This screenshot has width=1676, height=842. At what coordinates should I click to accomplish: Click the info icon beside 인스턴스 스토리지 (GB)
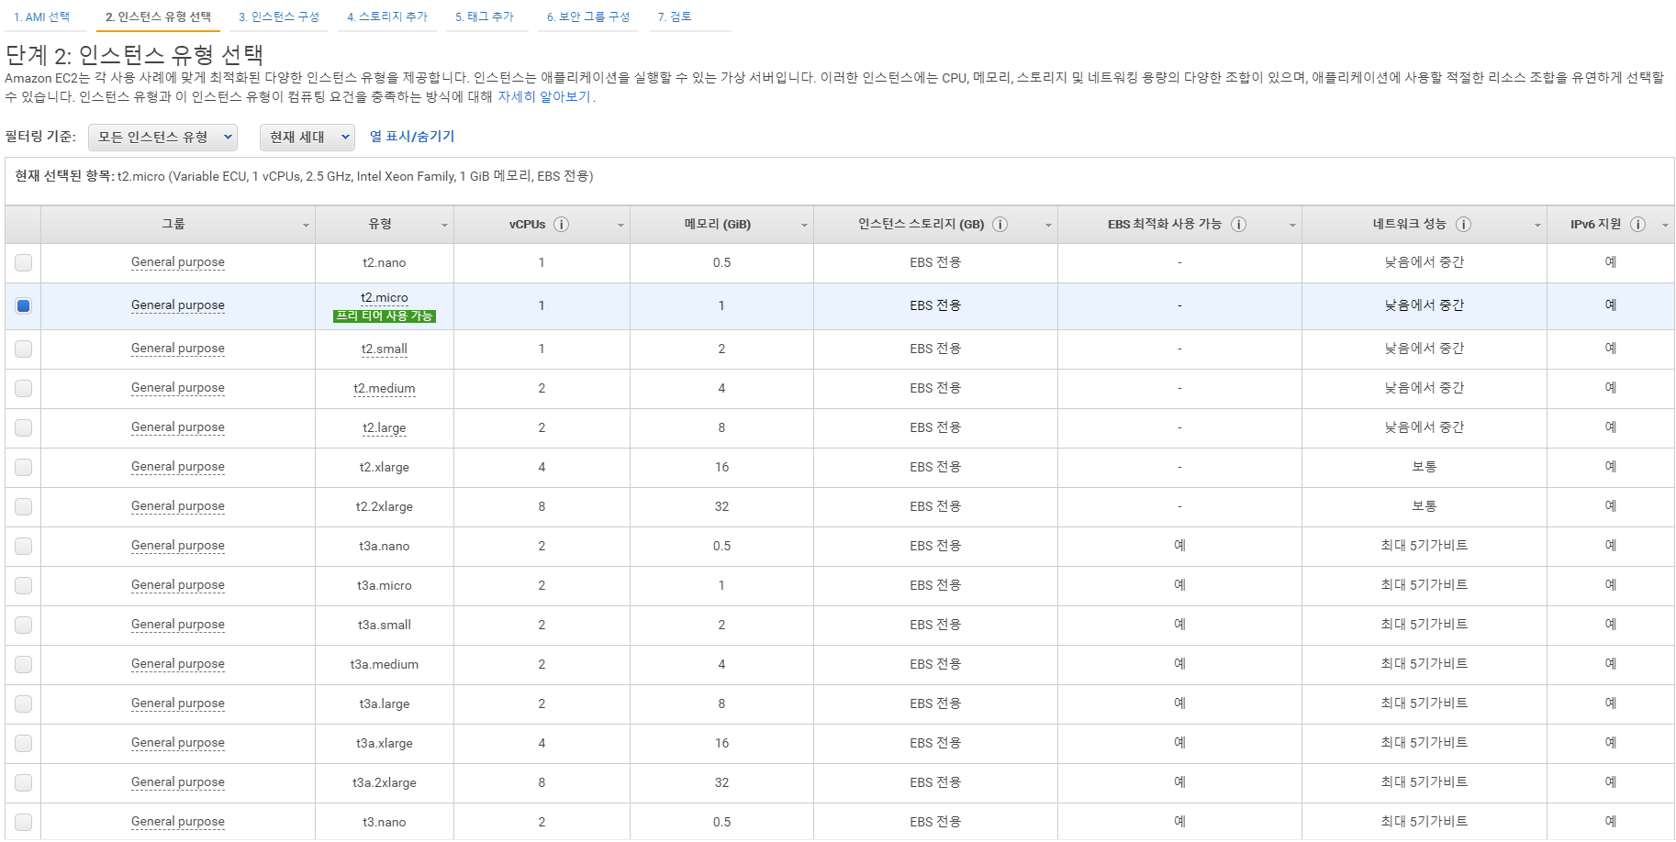1000,225
